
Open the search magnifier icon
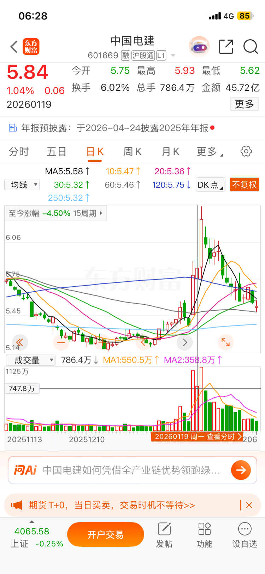[251, 47]
